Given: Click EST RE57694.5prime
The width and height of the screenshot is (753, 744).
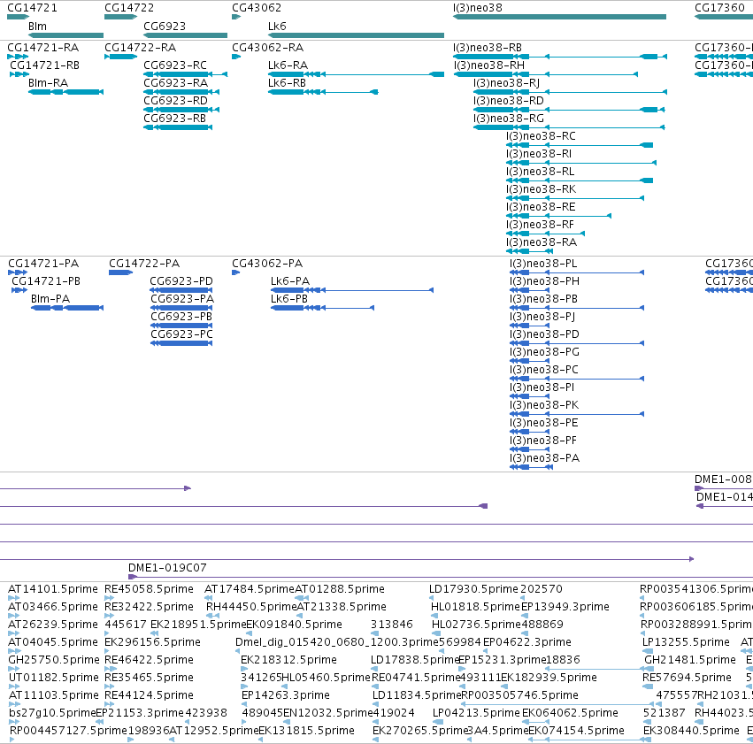Looking at the screenshot, I should coord(687,678).
